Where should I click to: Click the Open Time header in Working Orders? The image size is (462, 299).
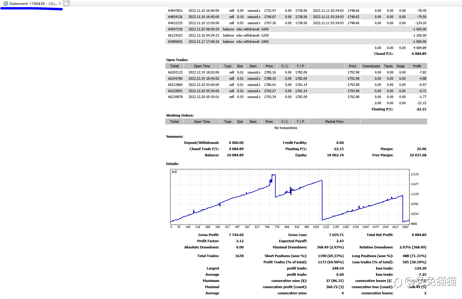pyautogui.click(x=202, y=122)
